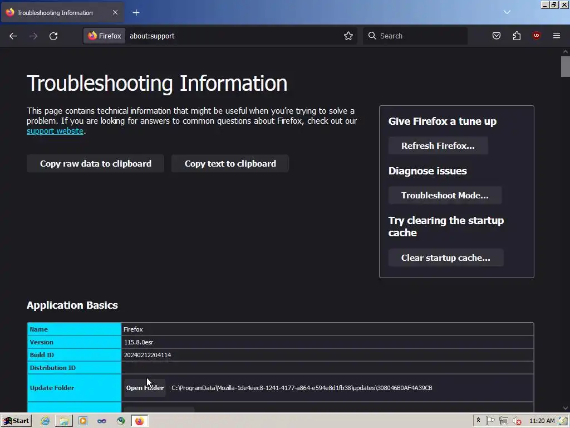Click the 11:20 AM system clock
Screen dimensions: 570x428
point(542,421)
